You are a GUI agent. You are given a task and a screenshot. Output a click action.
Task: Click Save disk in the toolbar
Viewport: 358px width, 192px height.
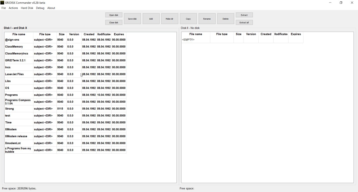132,19
